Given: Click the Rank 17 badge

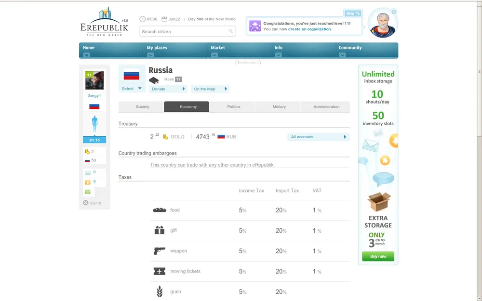Looking at the screenshot, I should point(178,79).
